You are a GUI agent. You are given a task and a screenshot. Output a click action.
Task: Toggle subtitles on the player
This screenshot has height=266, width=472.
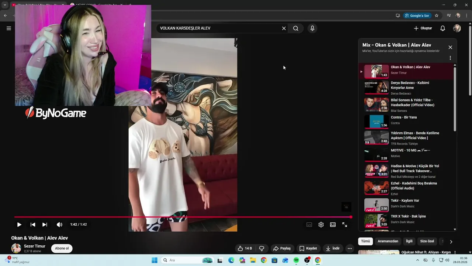[309, 225]
